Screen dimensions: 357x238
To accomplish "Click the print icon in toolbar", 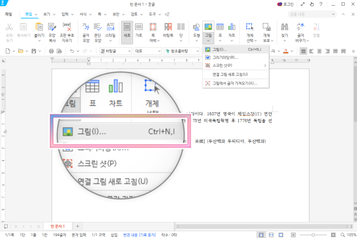I will tap(51, 51).
